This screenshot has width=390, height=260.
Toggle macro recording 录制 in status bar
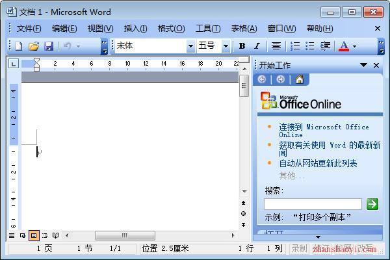300,248
